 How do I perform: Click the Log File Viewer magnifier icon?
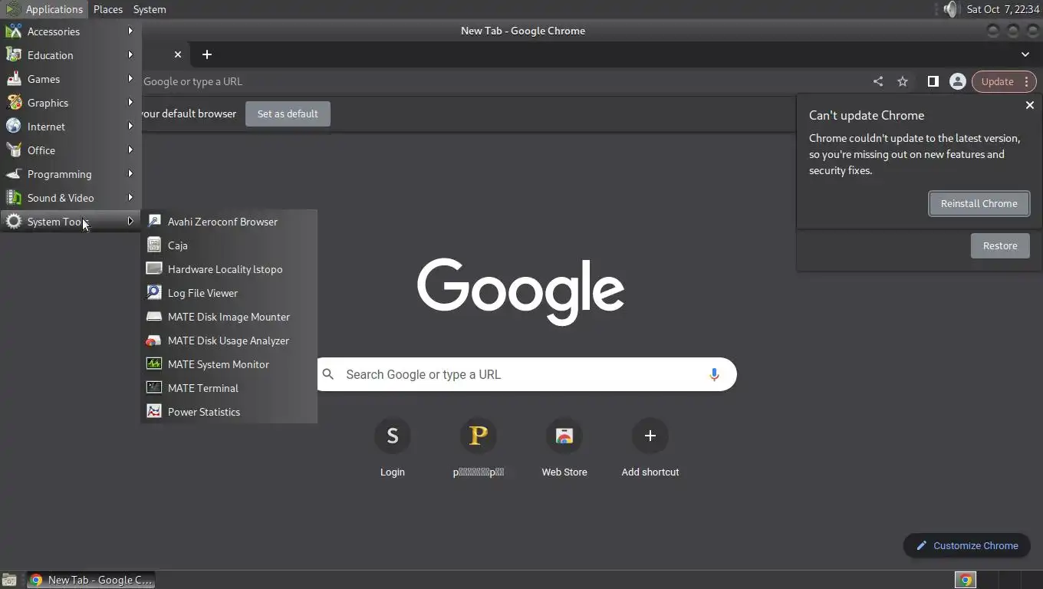point(154,293)
